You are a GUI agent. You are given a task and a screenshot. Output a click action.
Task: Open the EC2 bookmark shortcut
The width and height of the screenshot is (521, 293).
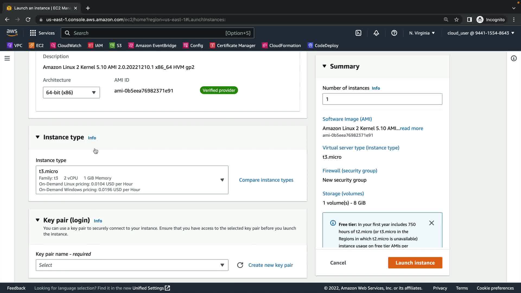coord(36,46)
